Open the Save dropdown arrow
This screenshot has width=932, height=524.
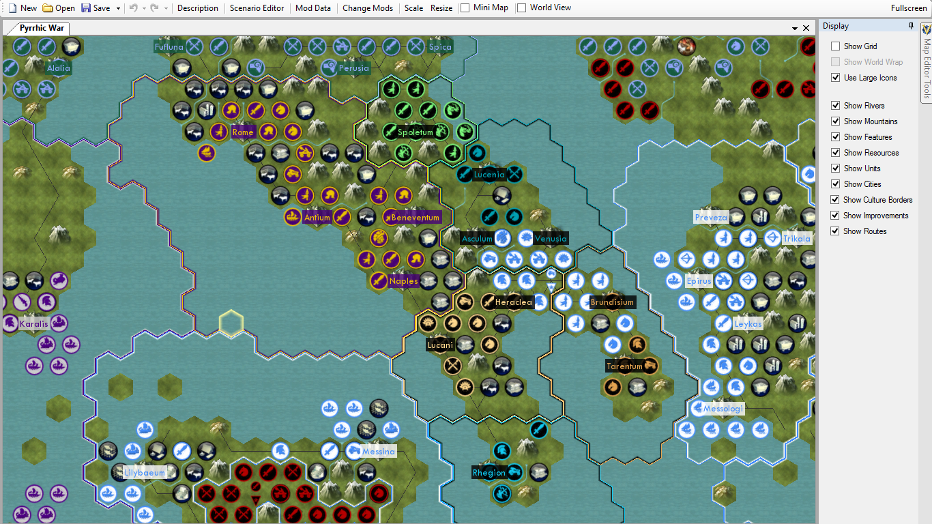point(119,8)
